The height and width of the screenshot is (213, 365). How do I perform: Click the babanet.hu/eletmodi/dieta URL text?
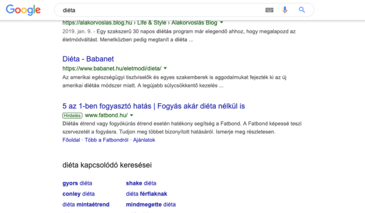tap(112, 69)
